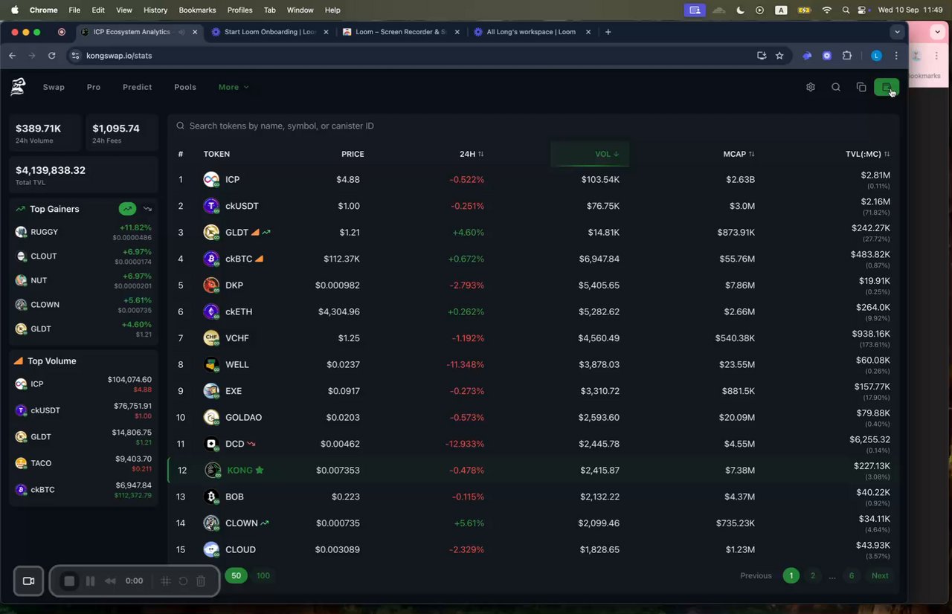Go back in Chrome
The image size is (952, 614).
tap(12, 56)
